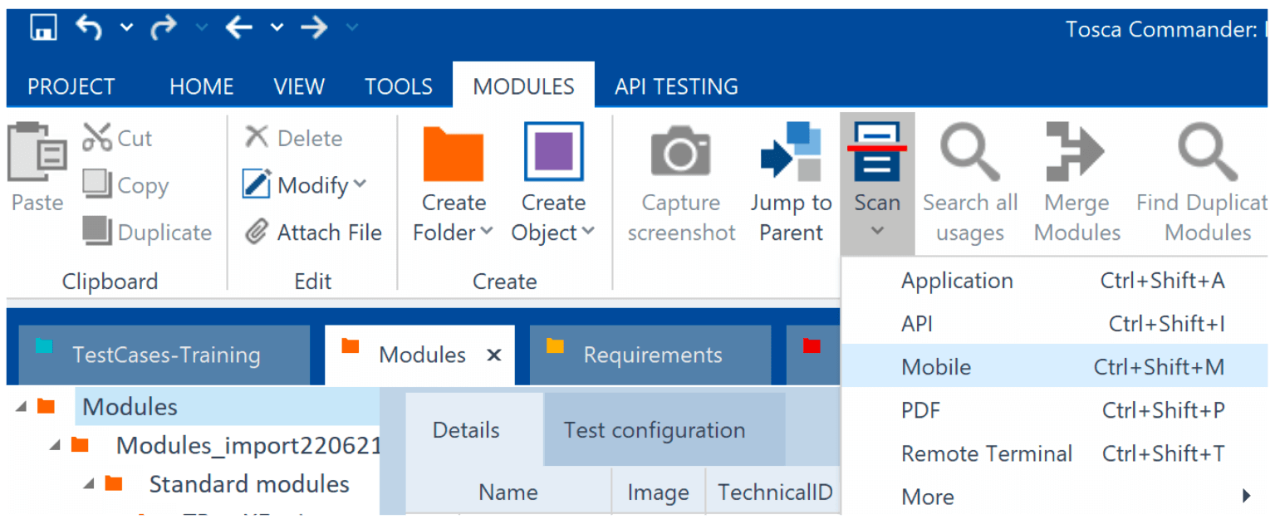Image resolution: width=1275 pixels, height=524 pixels.
Task: Switch to the VIEW ribbon tab
Action: (299, 86)
